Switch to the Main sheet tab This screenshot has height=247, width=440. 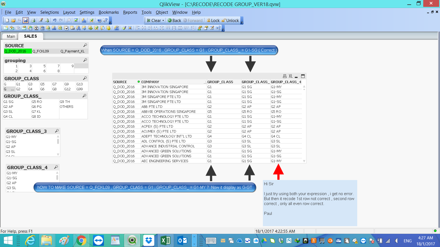point(11,37)
